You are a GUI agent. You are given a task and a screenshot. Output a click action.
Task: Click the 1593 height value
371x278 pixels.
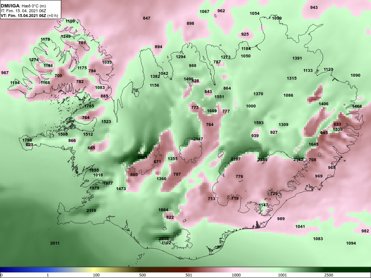tap(259, 123)
